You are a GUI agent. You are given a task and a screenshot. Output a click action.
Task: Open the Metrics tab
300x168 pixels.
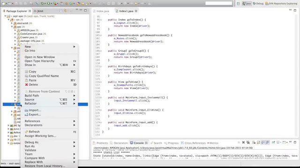coord(213,143)
